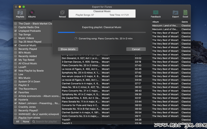Click the converting spinner icon
The height and width of the screenshot is (129, 207).
click(76, 39)
